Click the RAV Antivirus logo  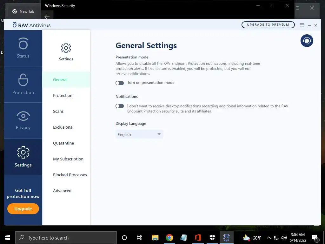(31, 25)
